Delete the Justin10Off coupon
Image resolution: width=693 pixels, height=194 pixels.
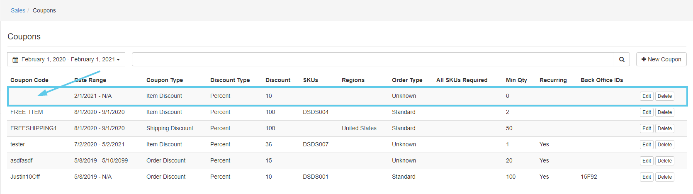(x=664, y=177)
